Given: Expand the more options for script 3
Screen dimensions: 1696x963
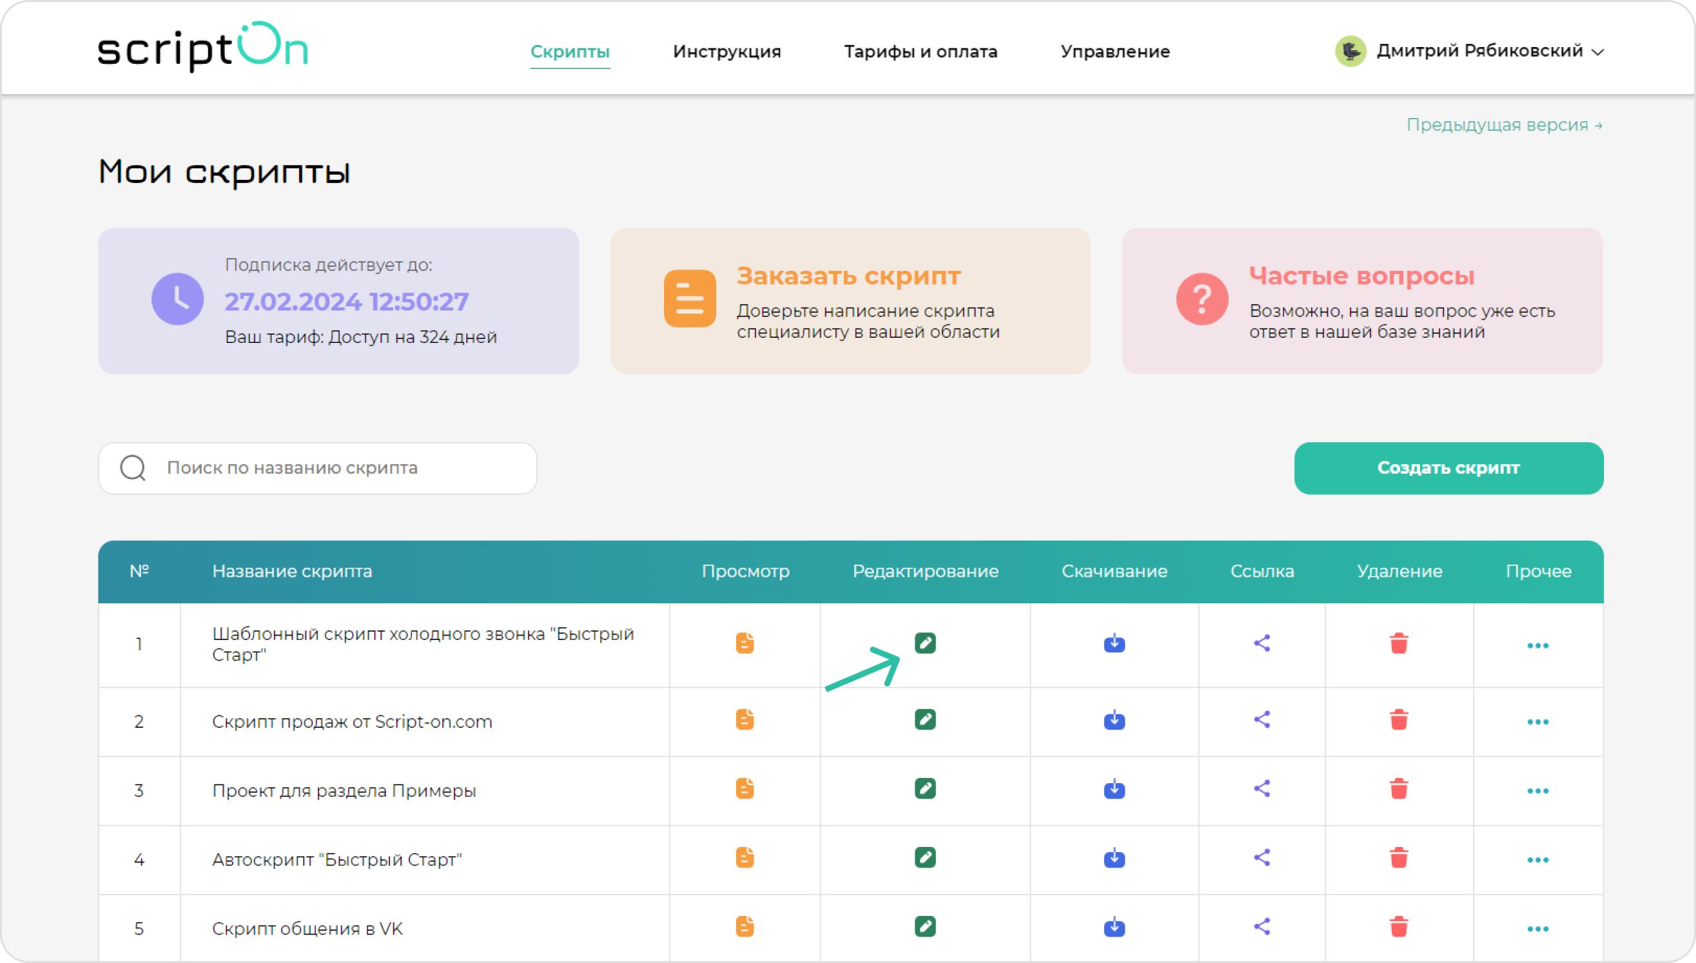Looking at the screenshot, I should tap(1537, 791).
